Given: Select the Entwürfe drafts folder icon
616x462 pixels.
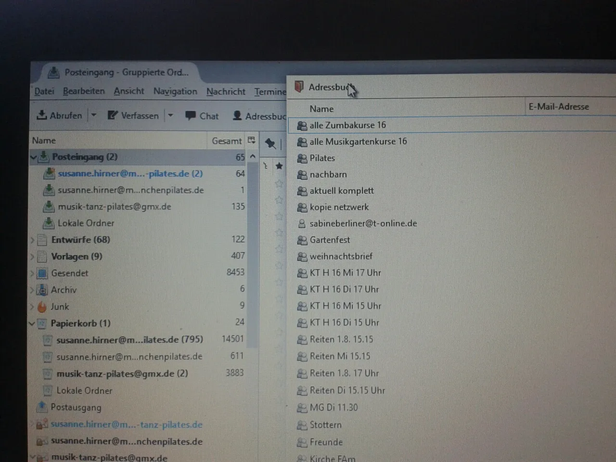Looking at the screenshot, I should point(42,240).
